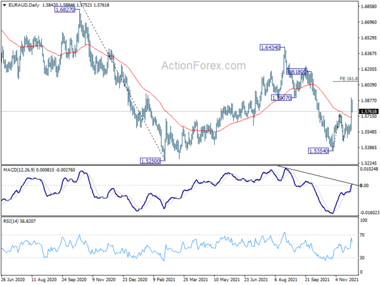This screenshot has width=380, height=285.
Task: Select the 1.64340 high price label
Action: (x=270, y=47)
